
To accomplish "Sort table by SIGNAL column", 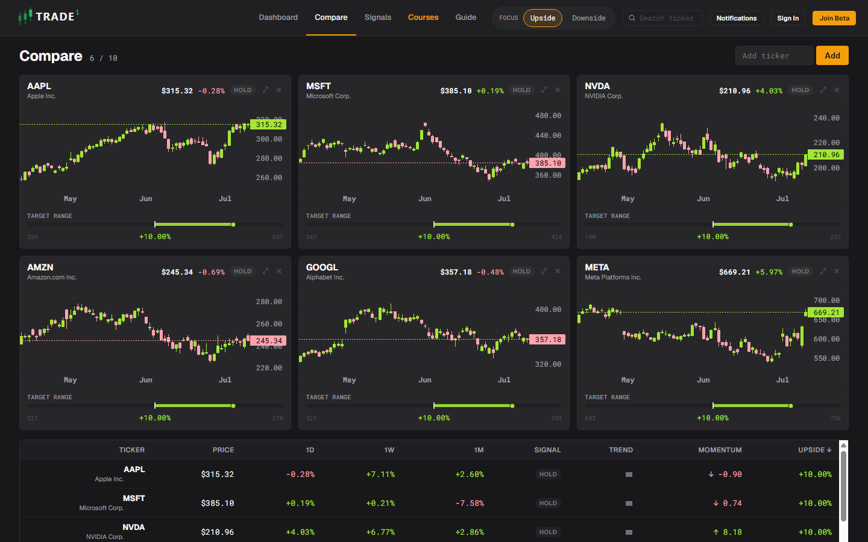I will 547,450.
